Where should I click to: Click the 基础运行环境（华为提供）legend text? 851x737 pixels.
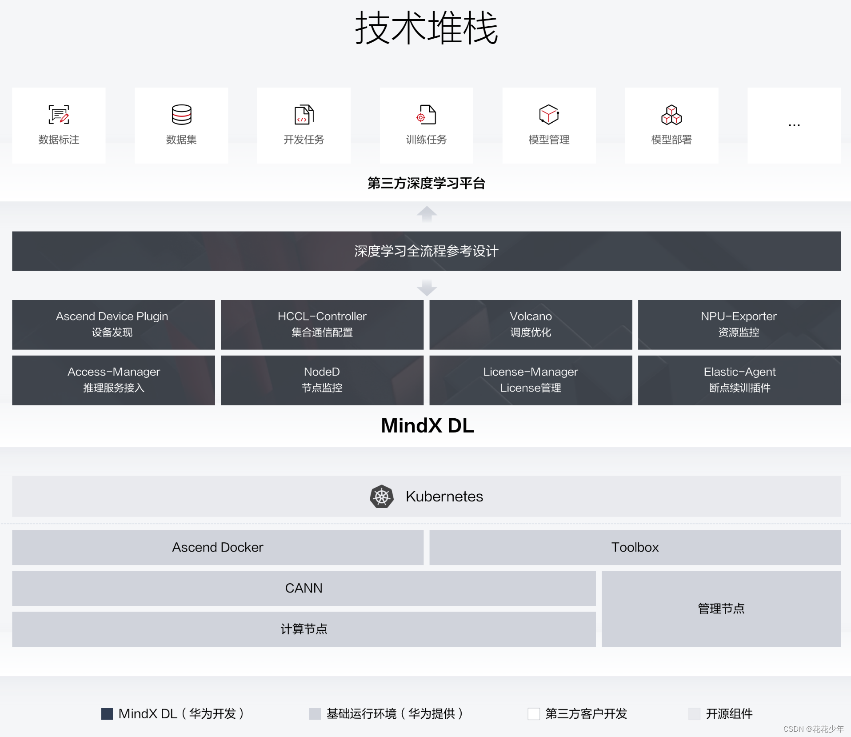point(395,714)
